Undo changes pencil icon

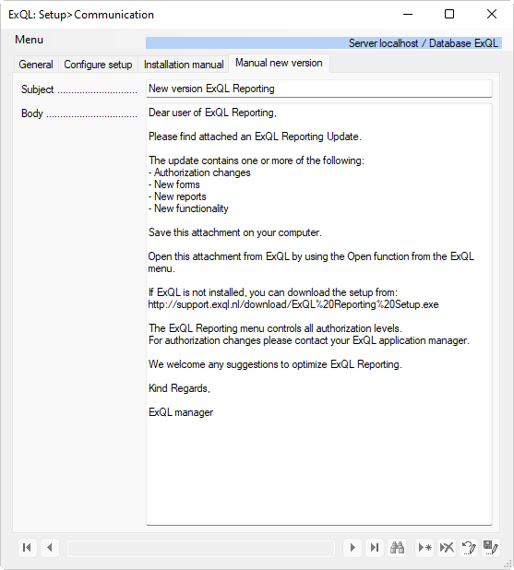[469, 547]
